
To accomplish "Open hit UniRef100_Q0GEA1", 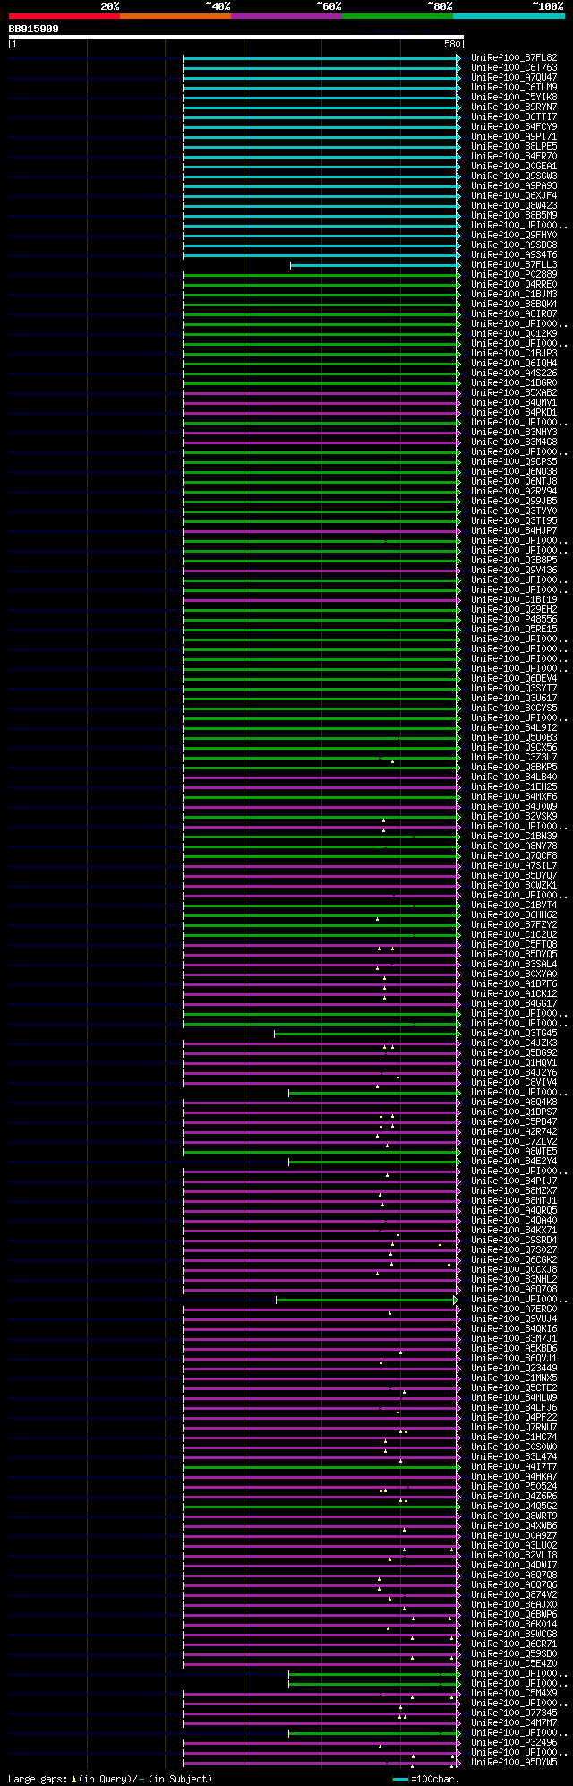I will point(514,166).
